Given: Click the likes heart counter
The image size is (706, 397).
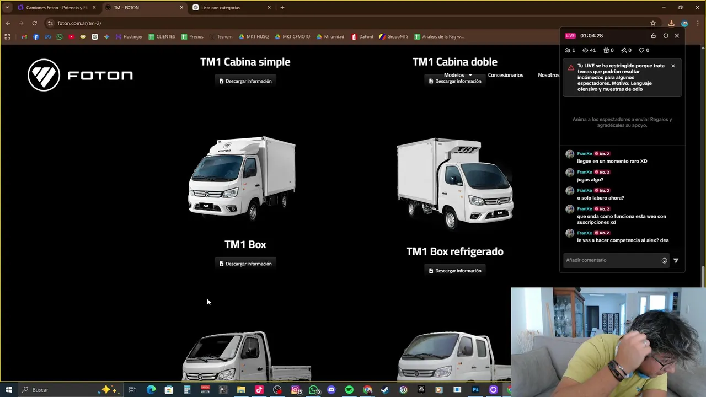Looking at the screenshot, I should point(641,50).
